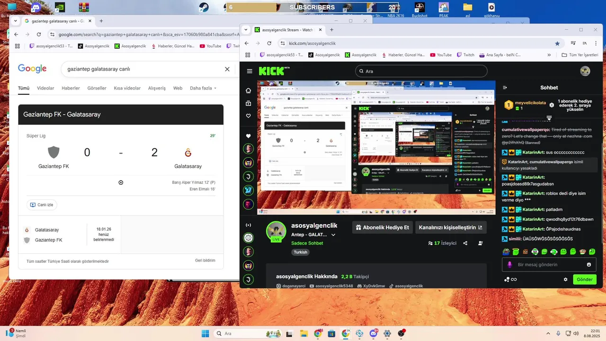This screenshot has width=606, height=341.
Task: Click Geri bildirim link in Google
Action: (205, 260)
